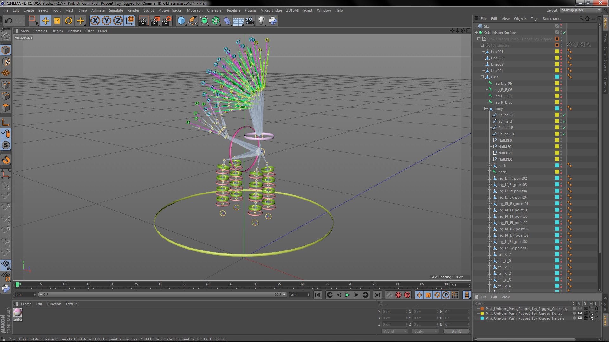
Task: Switch to Model mode in left toolbar
Action: [x=6, y=50]
